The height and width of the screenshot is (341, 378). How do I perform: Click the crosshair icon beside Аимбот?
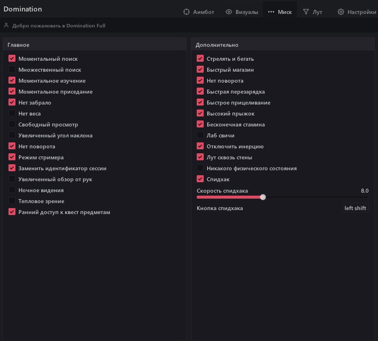pos(187,12)
